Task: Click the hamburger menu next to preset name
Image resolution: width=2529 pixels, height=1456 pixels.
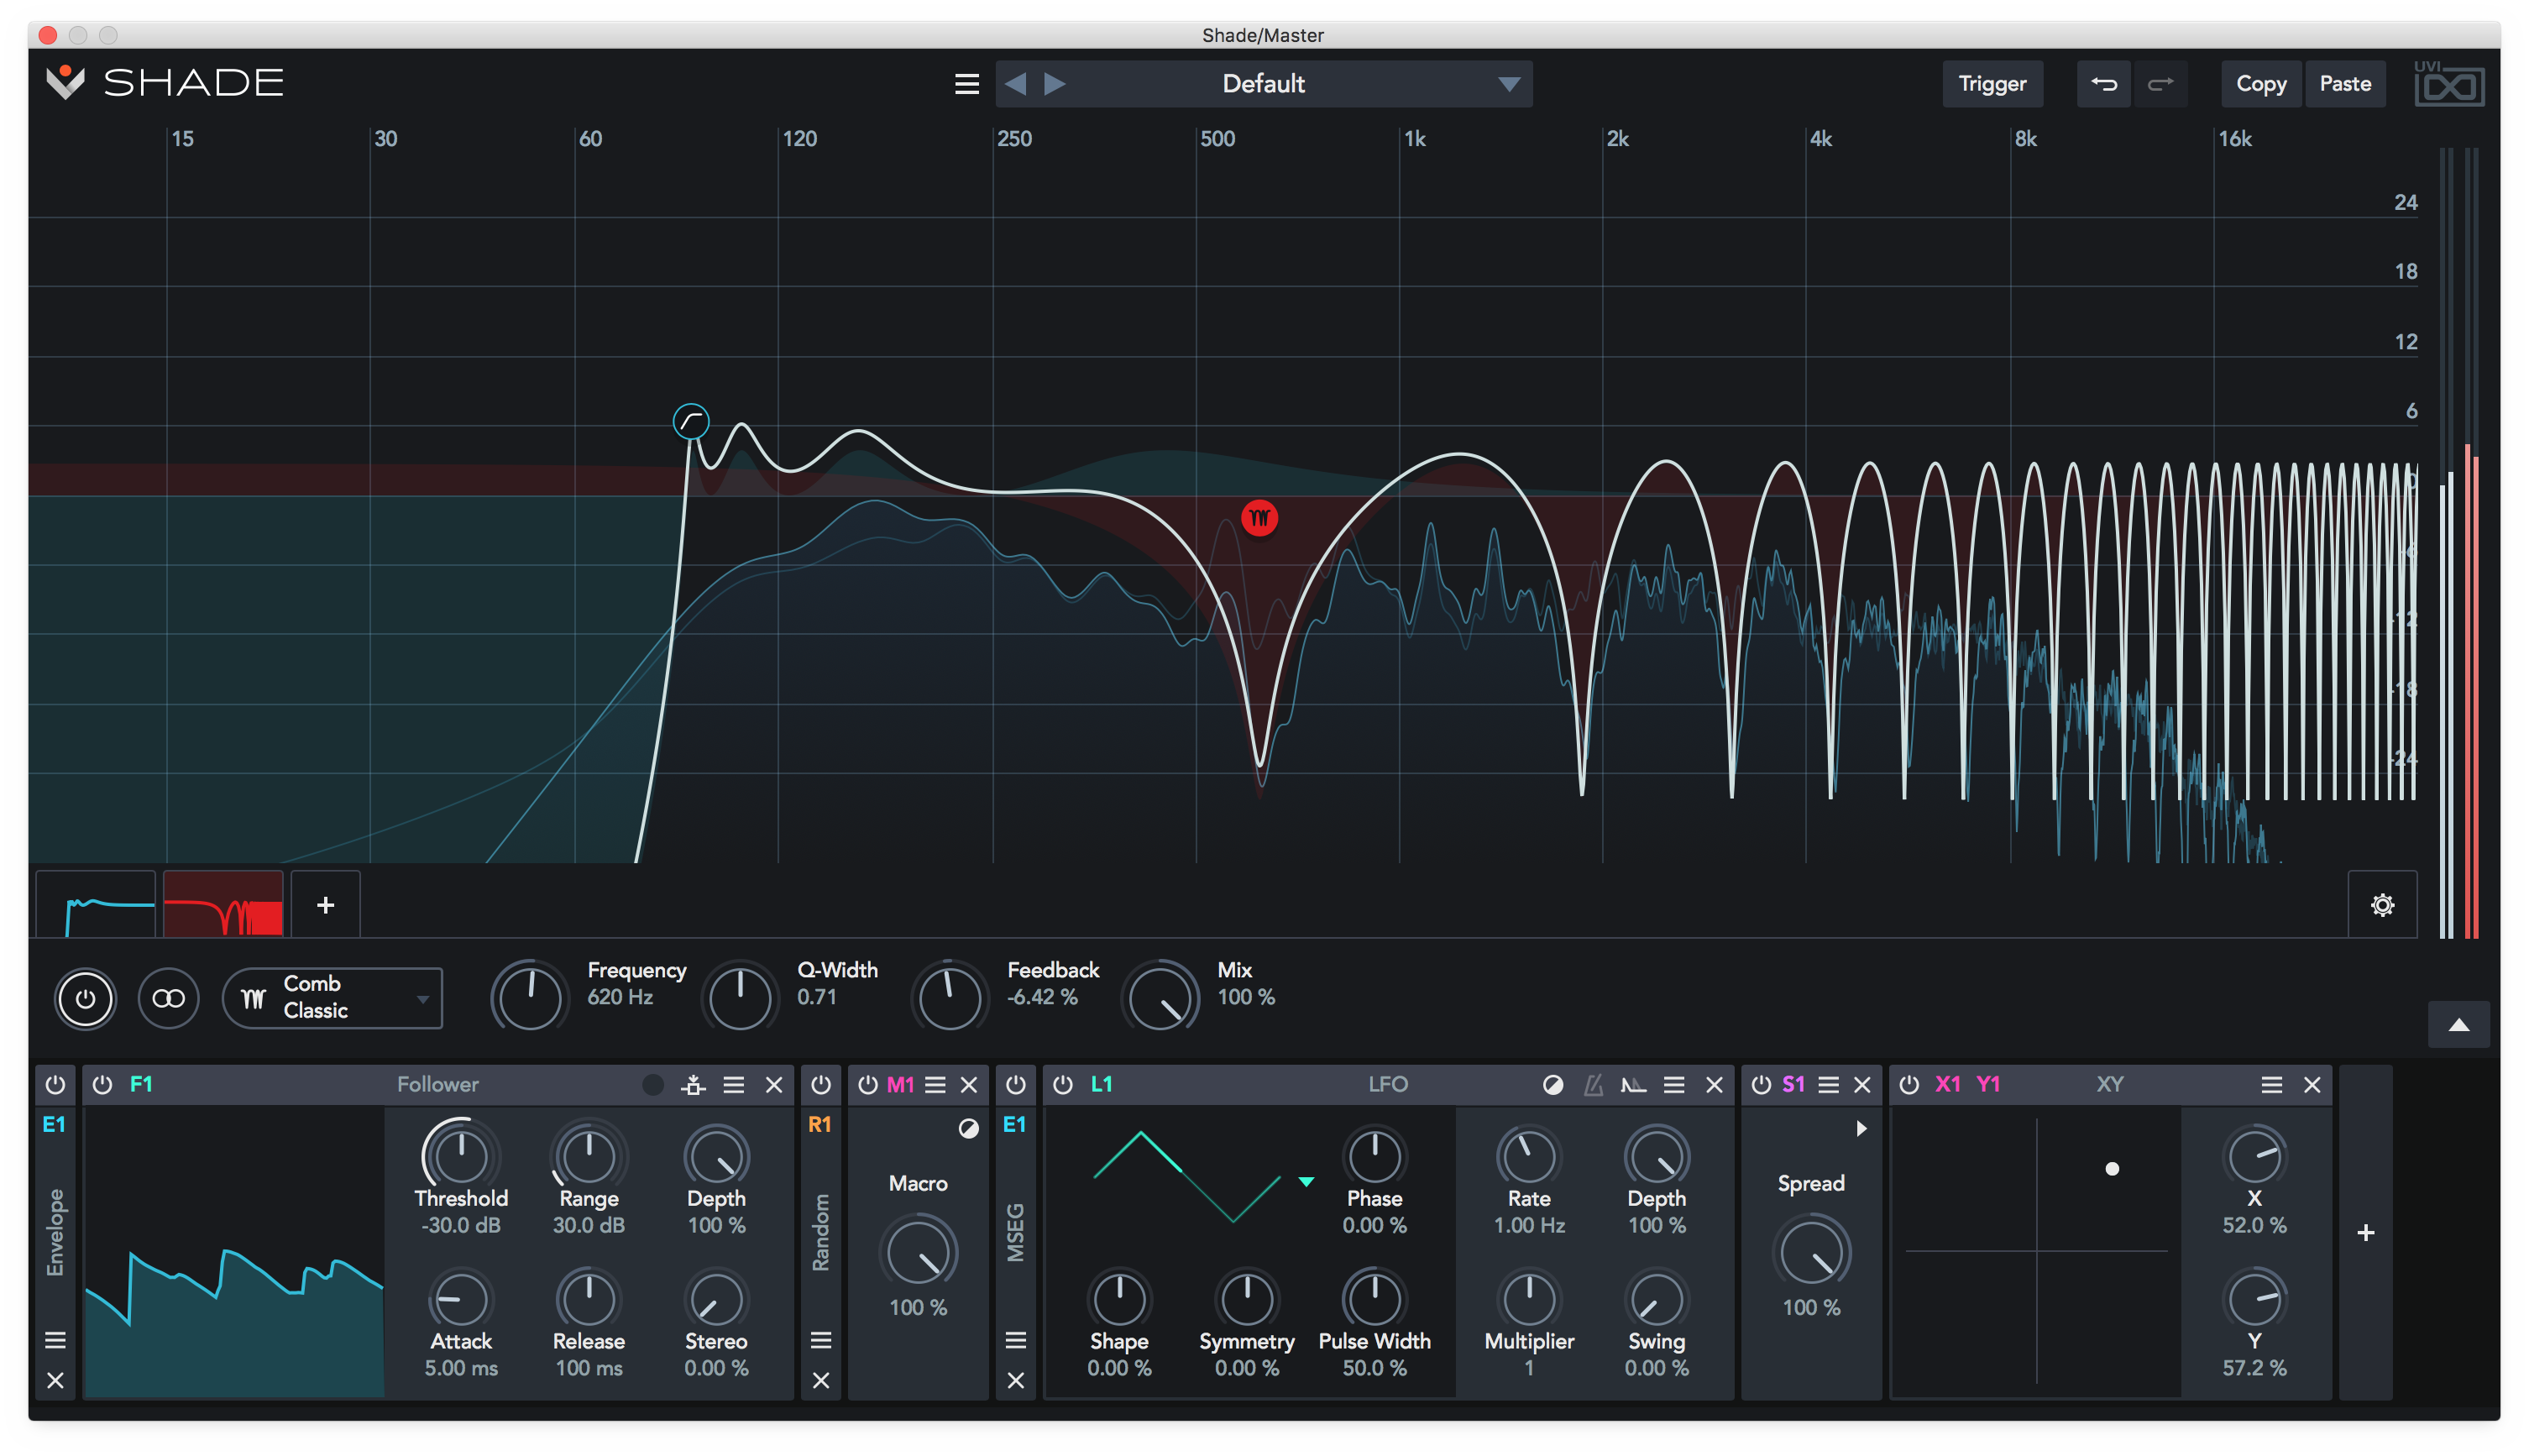Action: [966, 84]
